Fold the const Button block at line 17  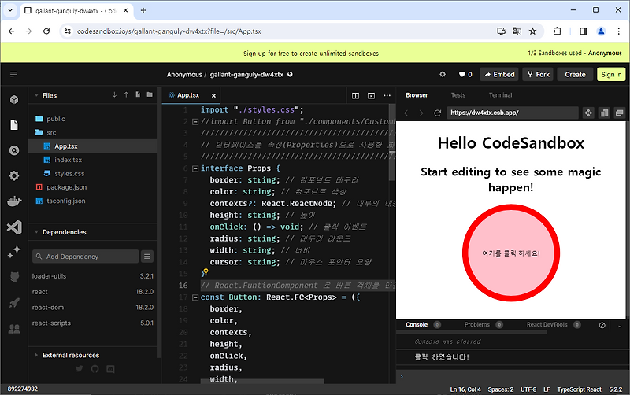(195, 298)
